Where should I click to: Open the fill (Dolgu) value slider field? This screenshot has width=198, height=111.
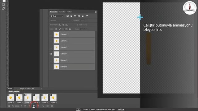click(x=83, y=29)
